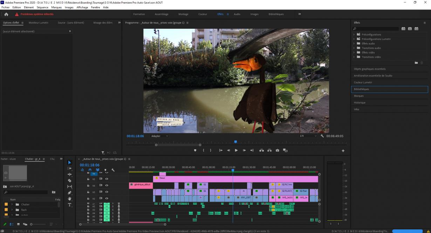
Task: Click the Problèmes système détectés warning
Action: pyautogui.click(x=34, y=14)
